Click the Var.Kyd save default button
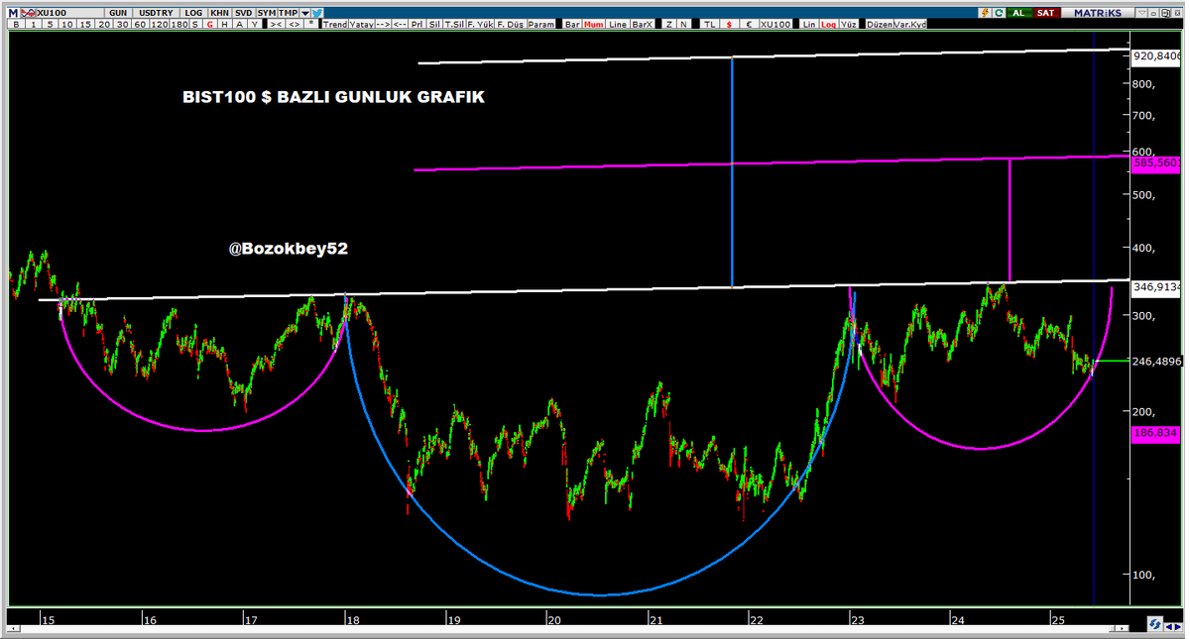 point(910,24)
